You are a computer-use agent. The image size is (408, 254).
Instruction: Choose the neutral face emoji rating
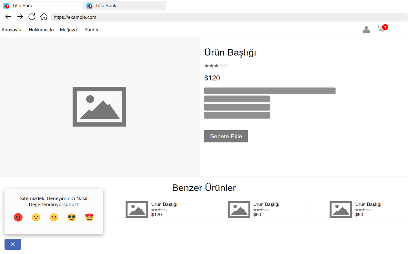[54, 217]
